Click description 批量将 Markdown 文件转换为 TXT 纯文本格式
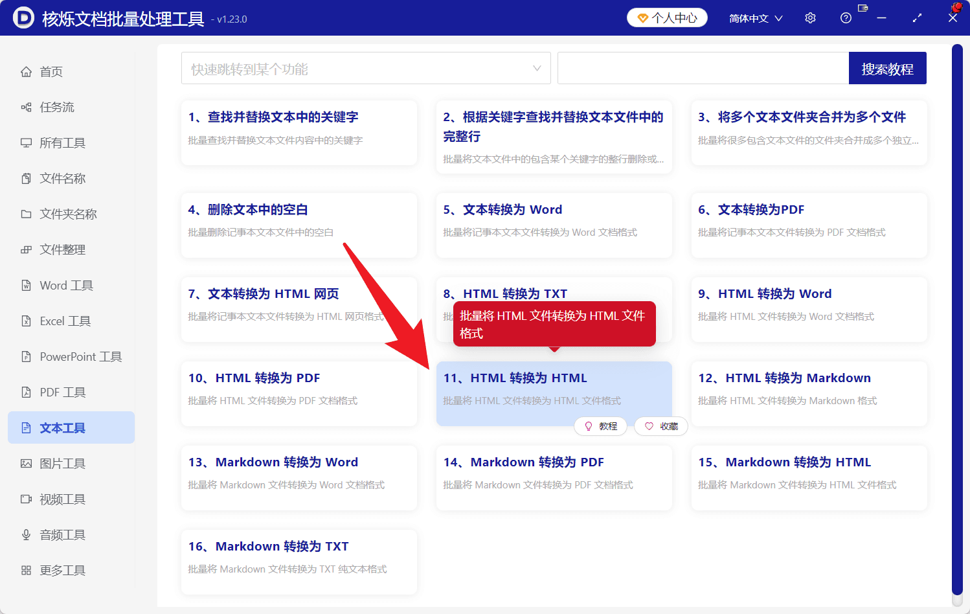 pyautogui.click(x=288, y=569)
